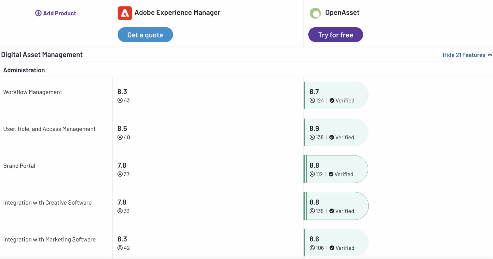Viewport: 493px width, 259px height.
Task: Click Adobe's 7.8 Creative Software score
Action: (122, 202)
